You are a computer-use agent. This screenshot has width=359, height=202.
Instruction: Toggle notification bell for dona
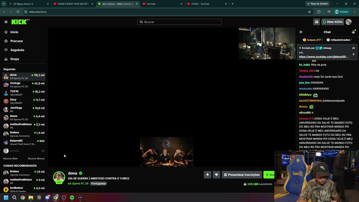208,175
